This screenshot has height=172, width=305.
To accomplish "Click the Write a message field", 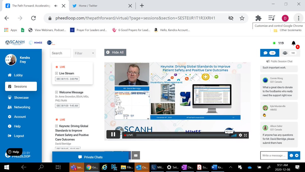I will pyautogui.click(x=274, y=155).
